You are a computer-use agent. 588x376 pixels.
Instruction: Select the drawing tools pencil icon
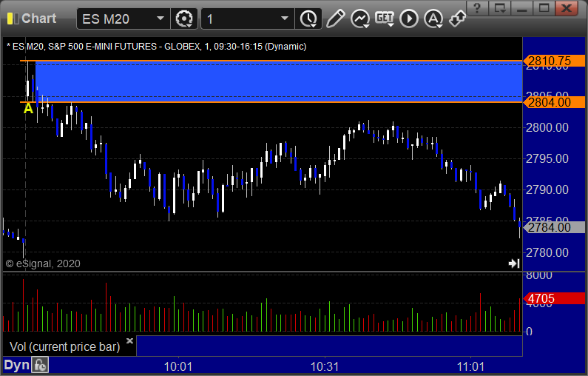click(x=335, y=19)
